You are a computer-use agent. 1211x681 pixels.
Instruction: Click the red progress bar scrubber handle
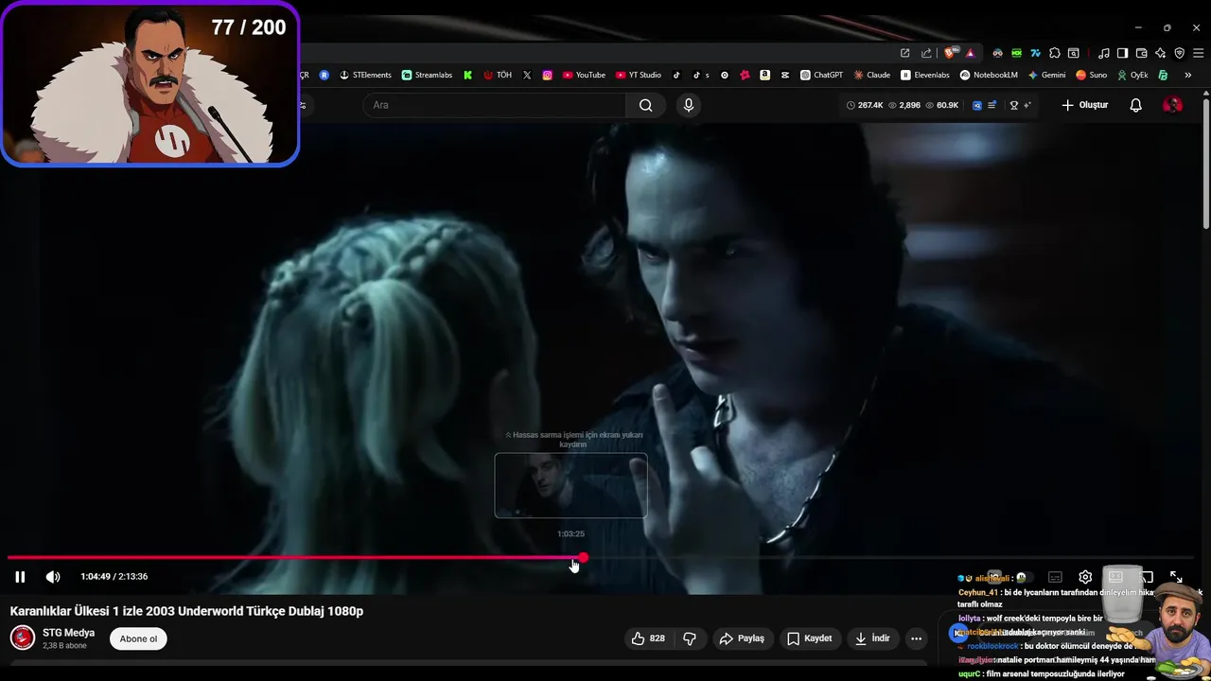tap(583, 558)
